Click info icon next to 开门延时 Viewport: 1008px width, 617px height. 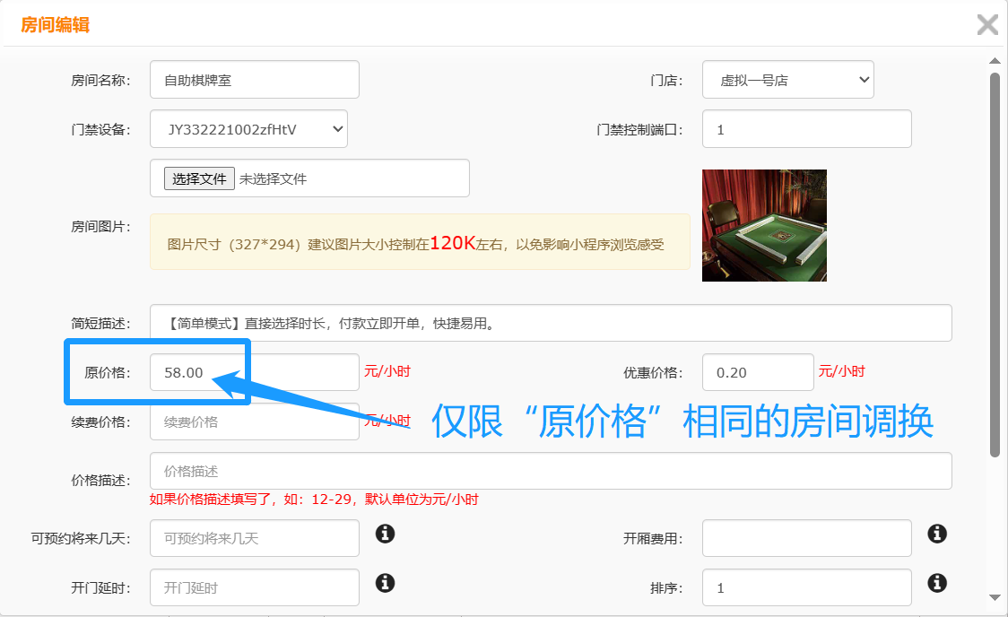click(385, 583)
